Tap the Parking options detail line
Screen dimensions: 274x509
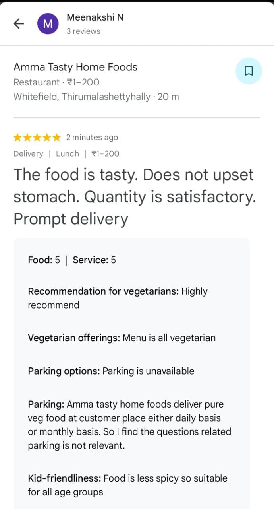pos(111,371)
